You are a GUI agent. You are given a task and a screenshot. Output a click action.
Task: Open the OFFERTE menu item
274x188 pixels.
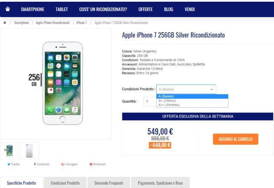coord(146,9)
